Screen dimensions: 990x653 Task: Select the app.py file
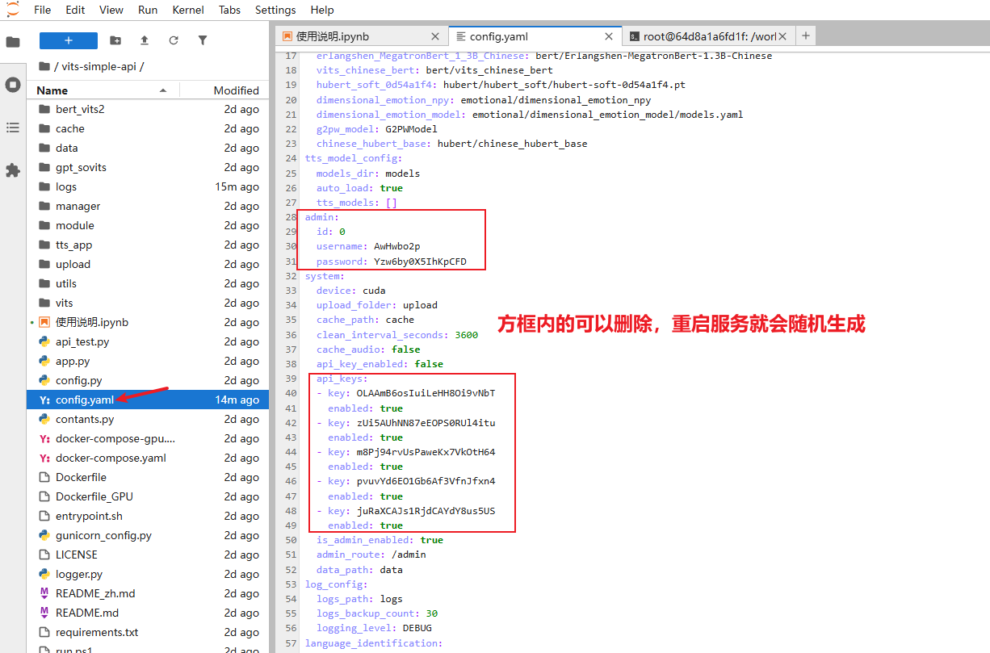[x=149, y=361]
